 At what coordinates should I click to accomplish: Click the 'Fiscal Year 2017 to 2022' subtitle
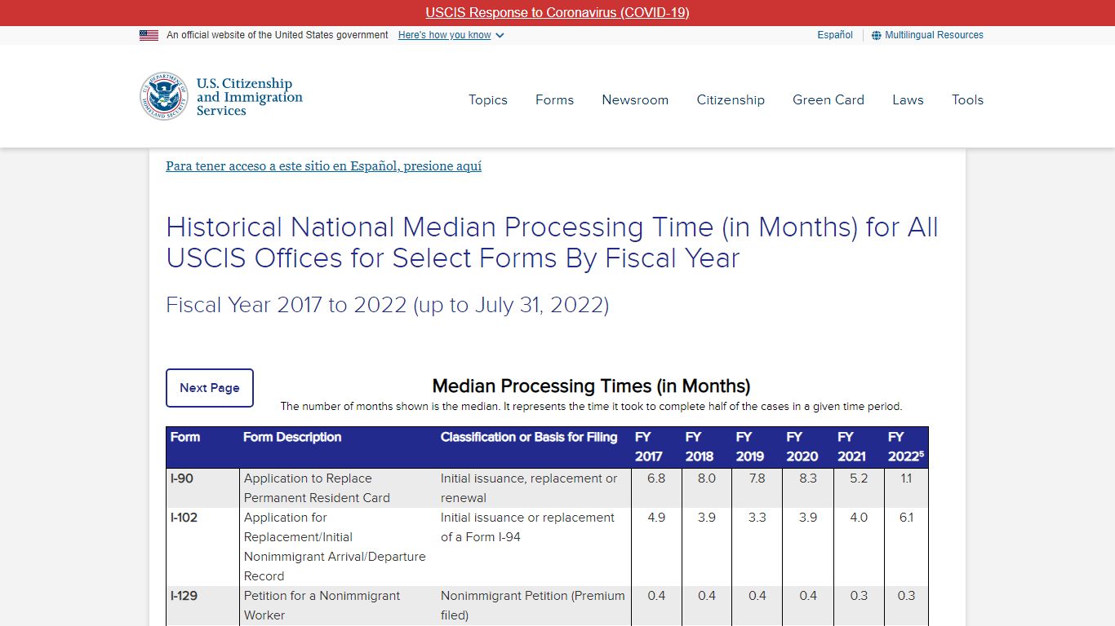[388, 305]
